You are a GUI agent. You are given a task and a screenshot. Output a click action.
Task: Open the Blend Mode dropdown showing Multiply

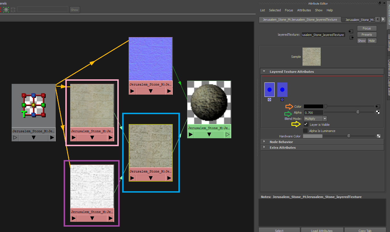pyautogui.click(x=315, y=119)
